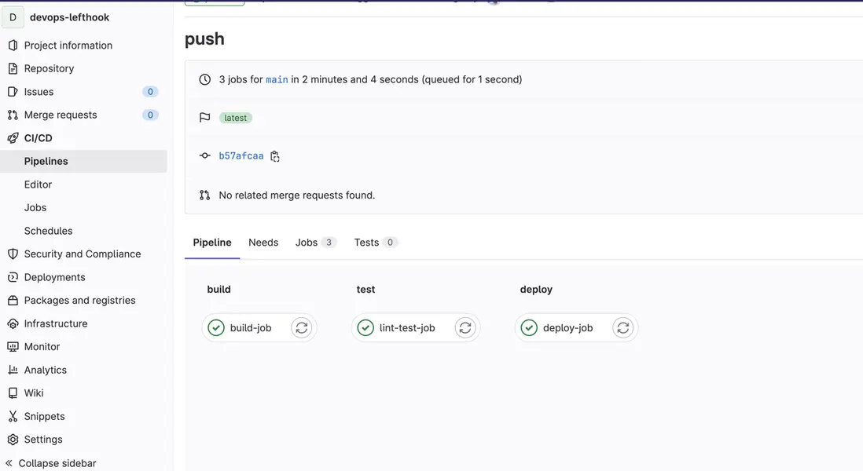Screen dimensions: 863x471
Task: Open the devops-lefthook project avatar
Action: 13,17
